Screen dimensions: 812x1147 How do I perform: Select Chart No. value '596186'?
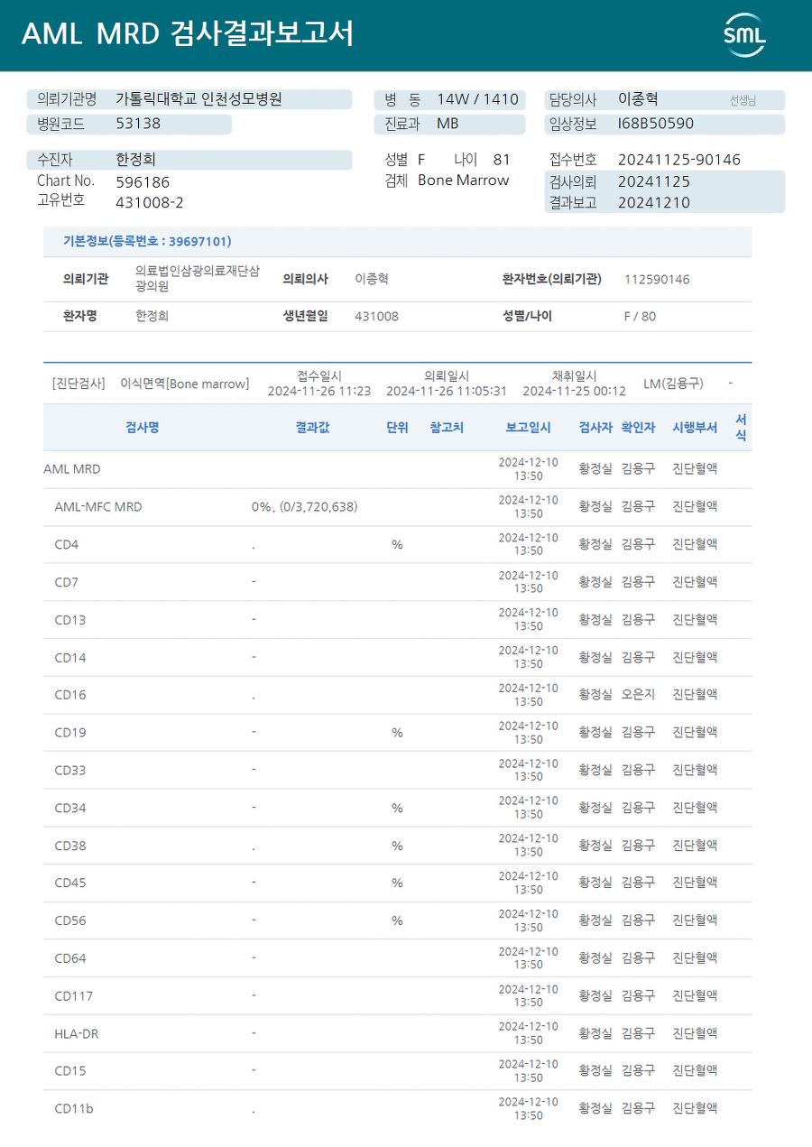pyautogui.click(x=143, y=181)
